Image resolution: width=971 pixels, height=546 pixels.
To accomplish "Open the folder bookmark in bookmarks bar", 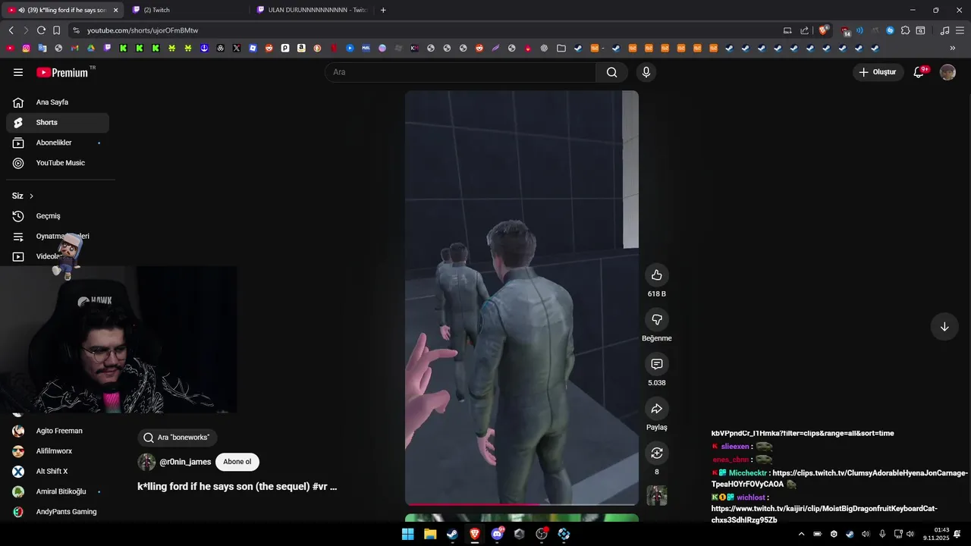I will click(x=561, y=48).
